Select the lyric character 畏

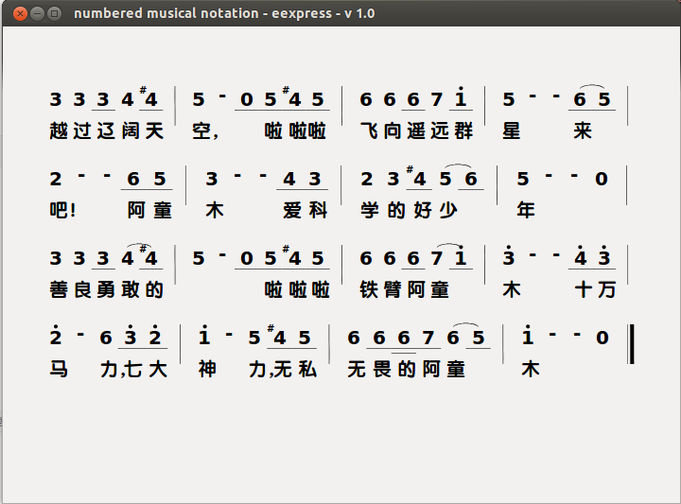tap(382, 370)
